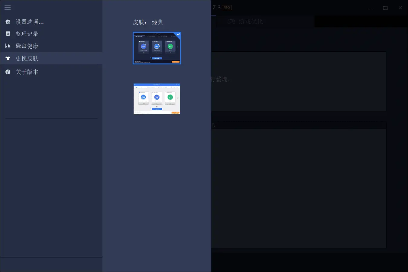The height and width of the screenshot is (272, 408).
Task: Open the hamburger navigation menu
Action: (x=8, y=8)
